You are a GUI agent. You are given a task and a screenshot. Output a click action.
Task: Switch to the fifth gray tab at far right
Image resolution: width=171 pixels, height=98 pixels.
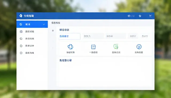(x=145, y=36)
